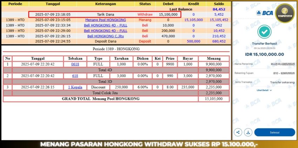Click the Taruhan column header
This screenshot has width=298, height=148.
click(x=121, y=59)
